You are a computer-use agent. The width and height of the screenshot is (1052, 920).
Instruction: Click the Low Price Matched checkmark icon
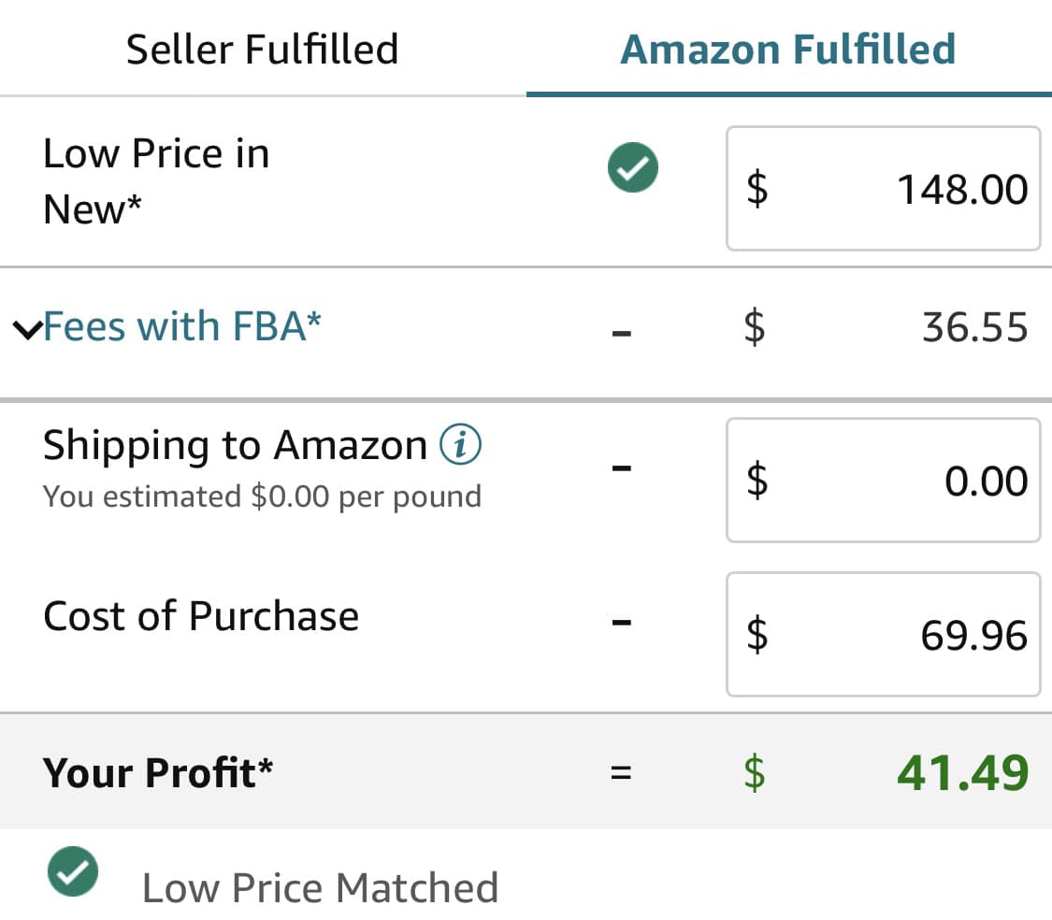point(73,871)
